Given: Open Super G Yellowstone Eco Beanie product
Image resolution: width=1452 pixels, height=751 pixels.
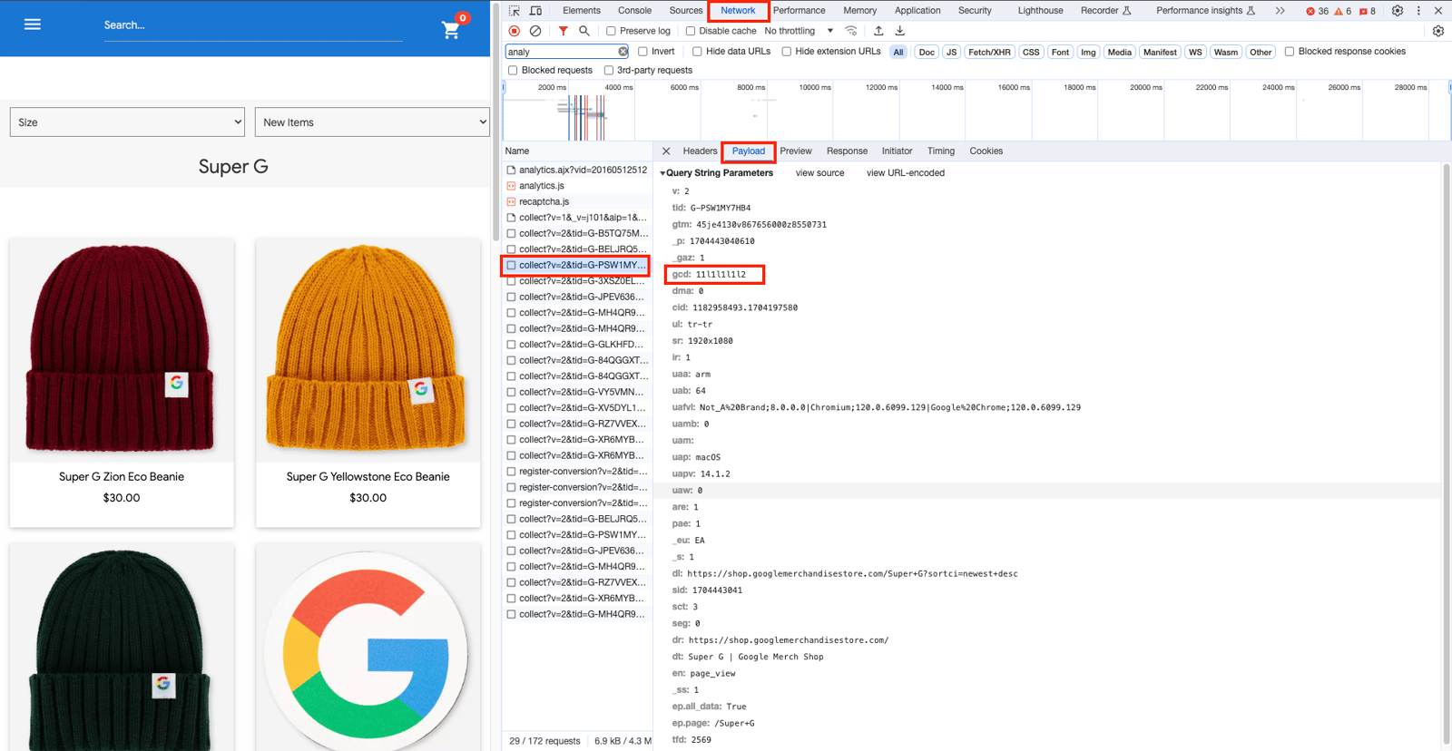Looking at the screenshot, I should pos(368,383).
